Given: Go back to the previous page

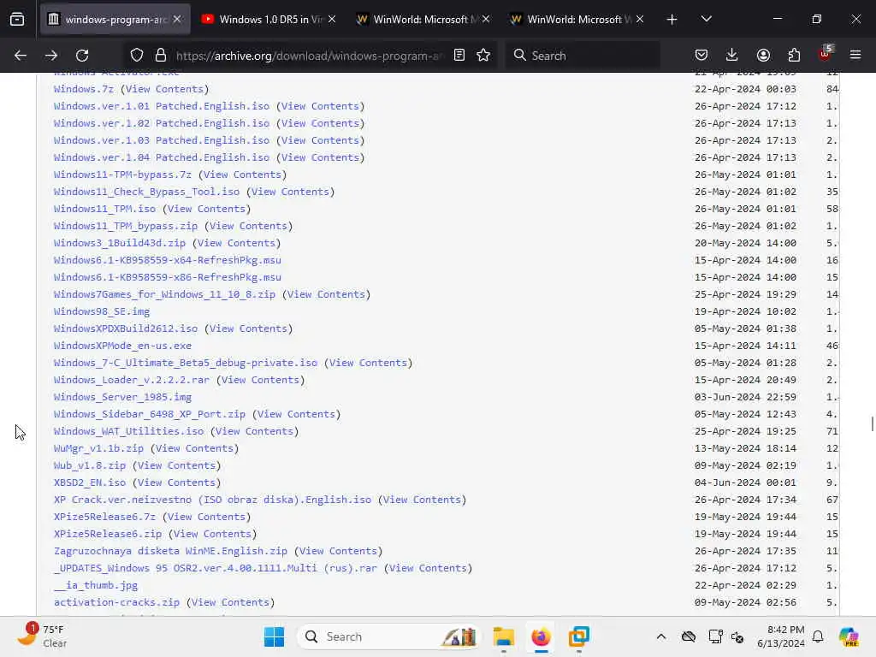Looking at the screenshot, I should [21, 56].
